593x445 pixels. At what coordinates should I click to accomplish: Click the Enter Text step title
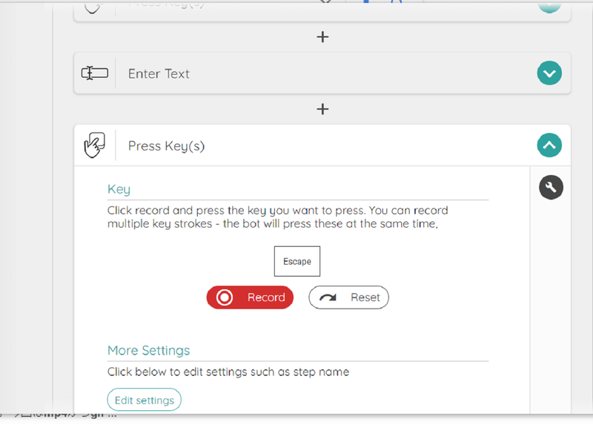159,73
